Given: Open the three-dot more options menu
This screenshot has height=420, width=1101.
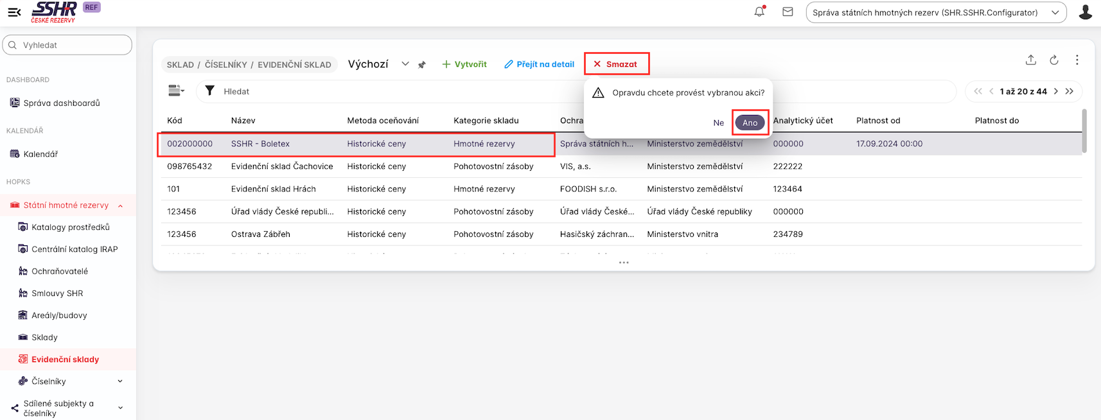Looking at the screenshot, I should click(x=1077, y=60).
